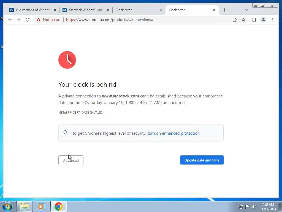Switch to Stardock WindowBlinds tab
Screen dimensions: 282x212
pos(86,10)
